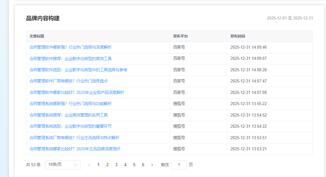Viewport: 326px width, 177px height.
Task: Select timestamp 2025-12-31 13:55:22
Action: pos(248,104)
